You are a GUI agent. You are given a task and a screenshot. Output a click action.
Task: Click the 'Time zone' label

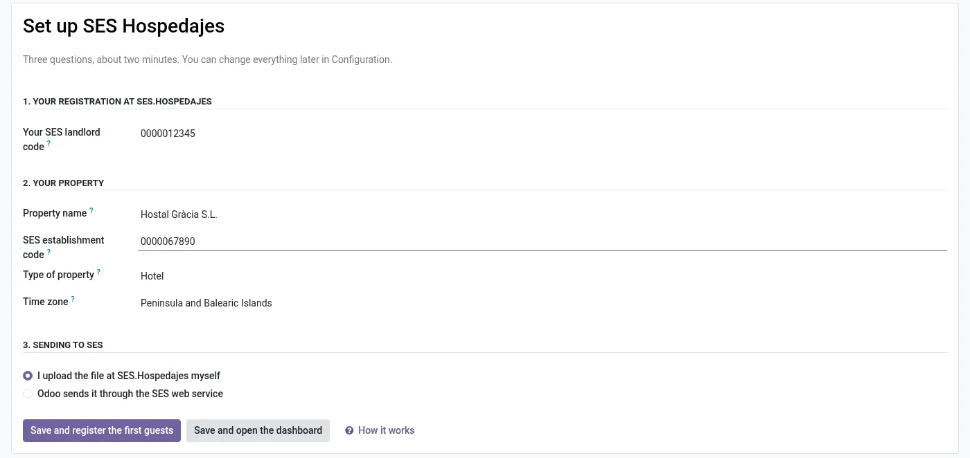point(46,302)
